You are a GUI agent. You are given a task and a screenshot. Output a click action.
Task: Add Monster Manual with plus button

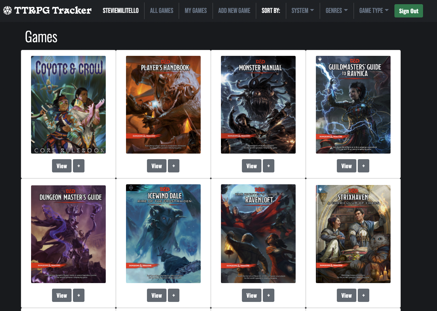tap(268, 166)
